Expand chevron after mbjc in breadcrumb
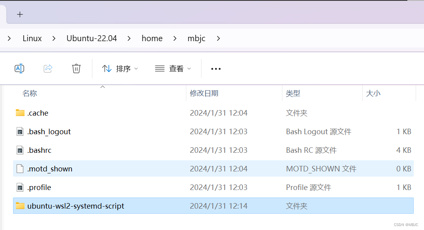Image resolution: width=424 pixels, height=230 pixels. [218, 38]
